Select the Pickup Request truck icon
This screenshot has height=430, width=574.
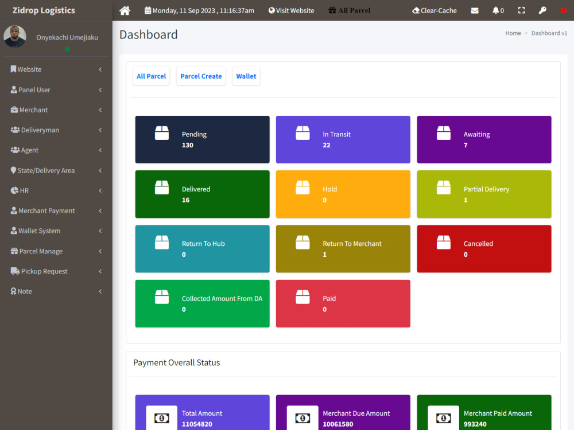[x=15, y=271]
